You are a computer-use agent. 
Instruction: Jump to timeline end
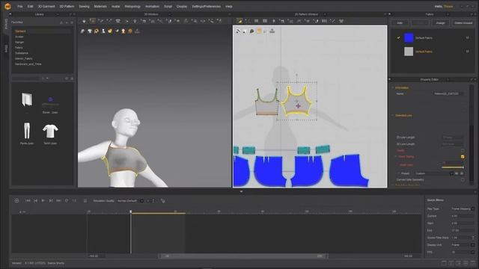(58, 201)
